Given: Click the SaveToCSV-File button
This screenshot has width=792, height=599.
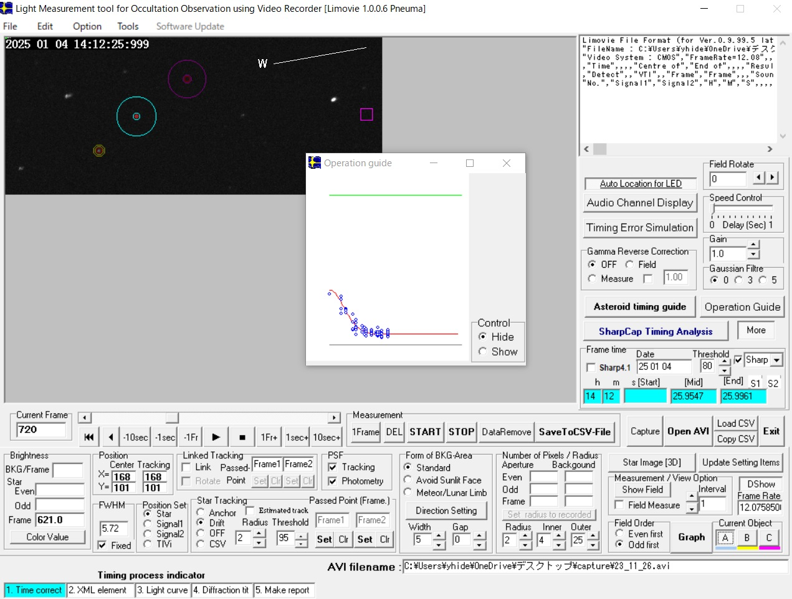Looking at the screenshot, I should [x=575, y=432].
